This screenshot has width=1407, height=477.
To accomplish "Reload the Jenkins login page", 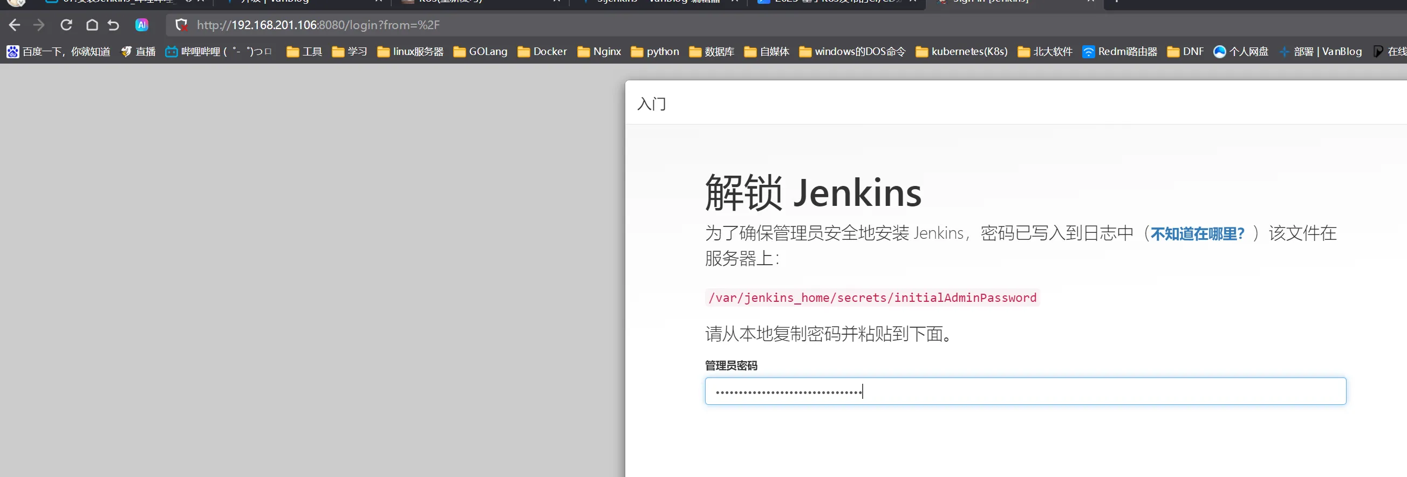I will coord(66,25).
